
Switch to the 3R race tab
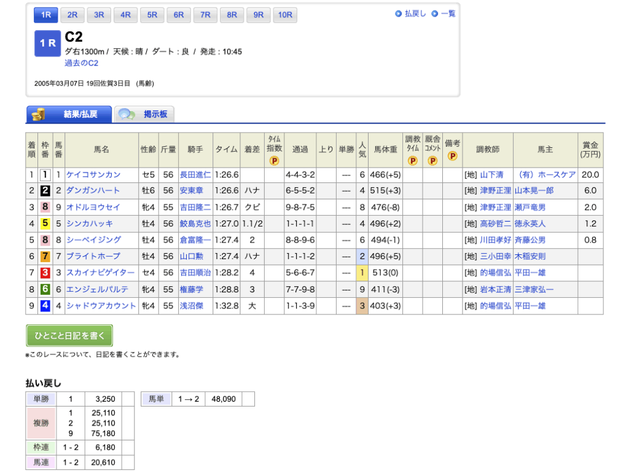pos(99,15)
